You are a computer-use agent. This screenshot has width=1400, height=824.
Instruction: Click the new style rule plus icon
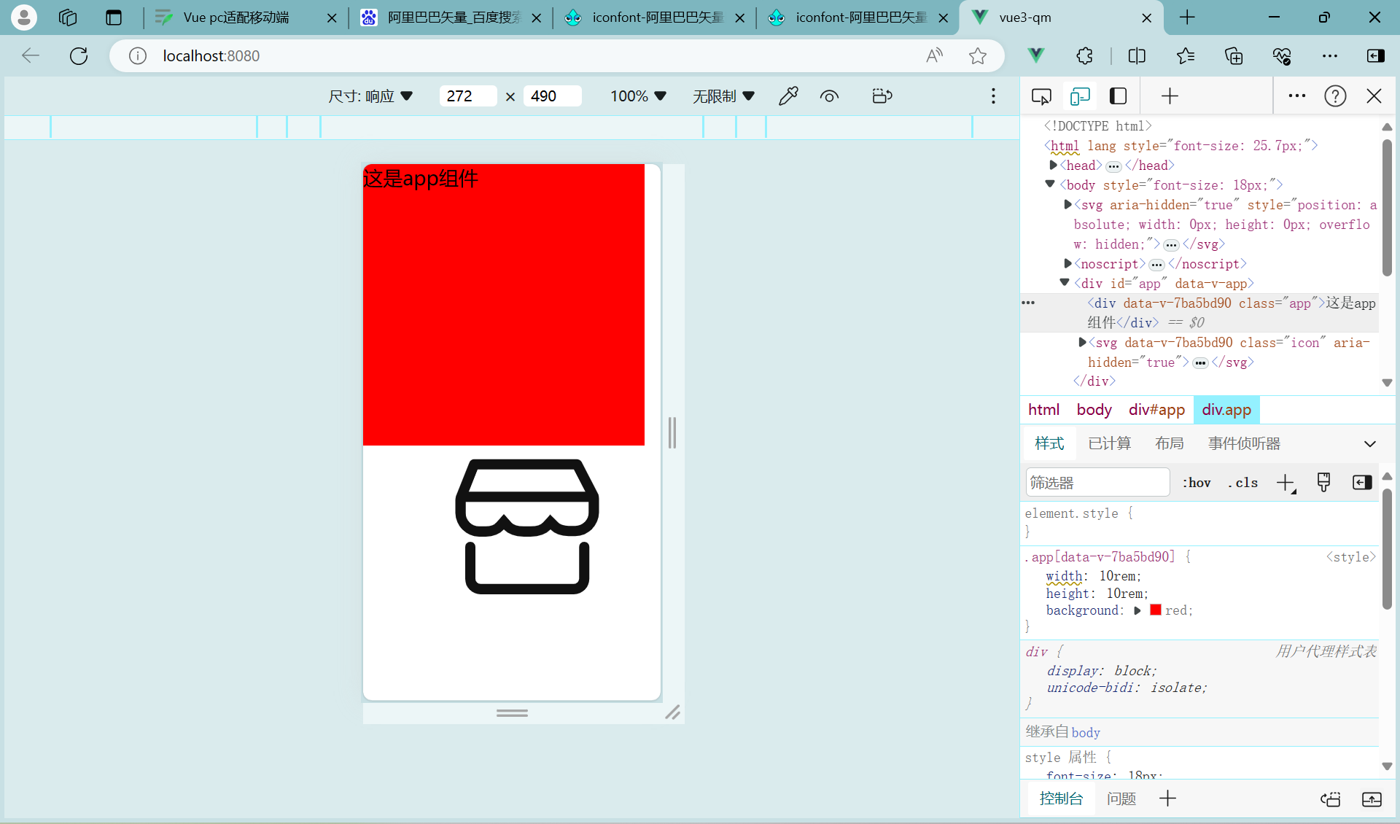1285,482
